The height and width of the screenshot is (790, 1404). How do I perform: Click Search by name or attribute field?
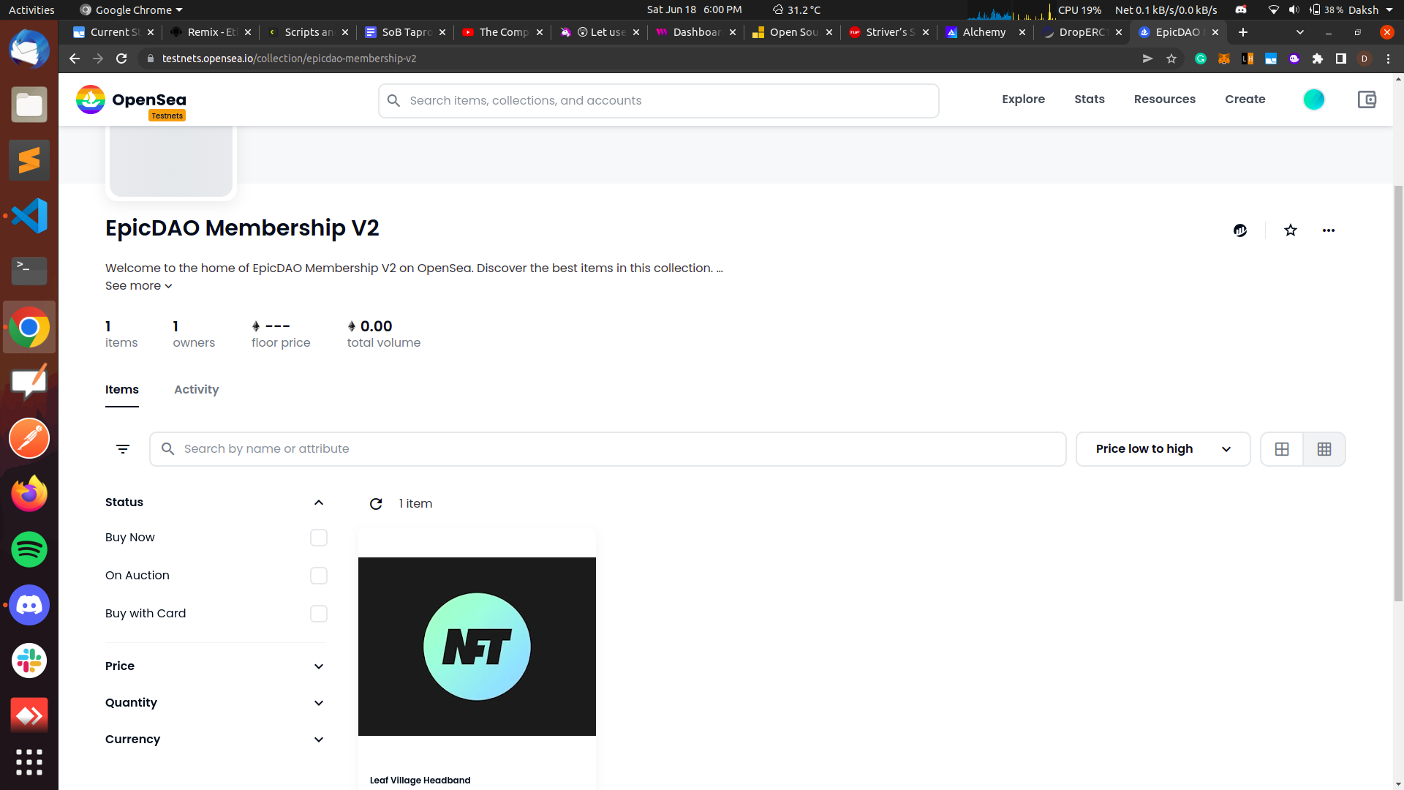click(x=607, y=449)
